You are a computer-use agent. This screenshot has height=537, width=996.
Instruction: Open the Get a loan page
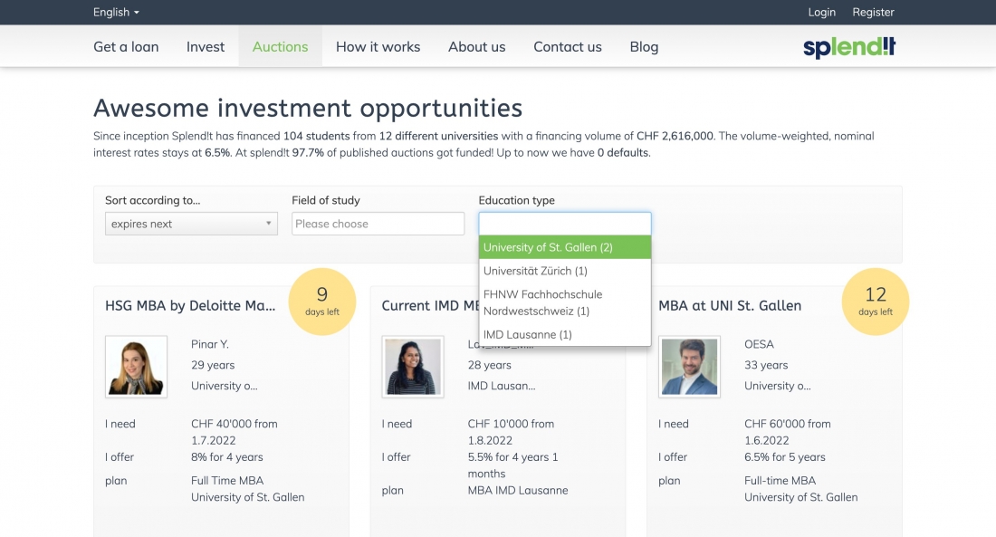pos(126,46)
